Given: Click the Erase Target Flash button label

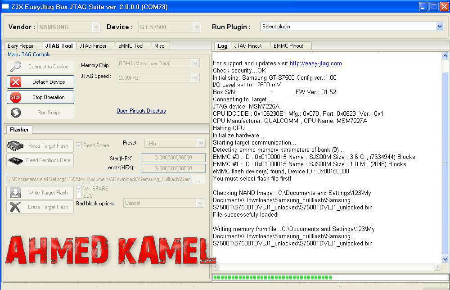Looking at the screenshot, I should coord(48,207).
